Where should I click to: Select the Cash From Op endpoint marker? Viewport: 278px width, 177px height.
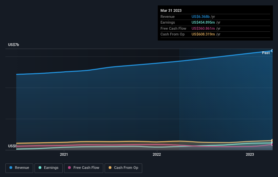click(x=272, y=141)
